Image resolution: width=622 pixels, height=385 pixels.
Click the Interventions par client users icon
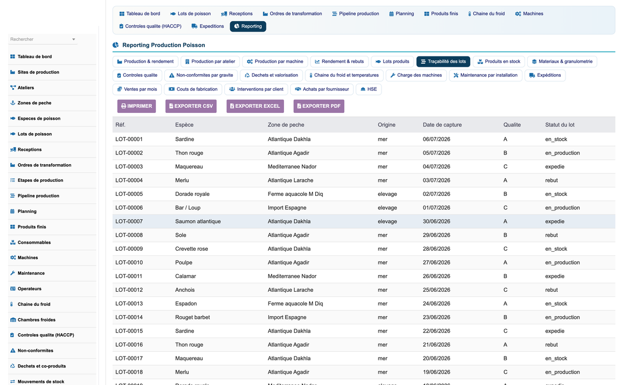click(x=232, y=89)
